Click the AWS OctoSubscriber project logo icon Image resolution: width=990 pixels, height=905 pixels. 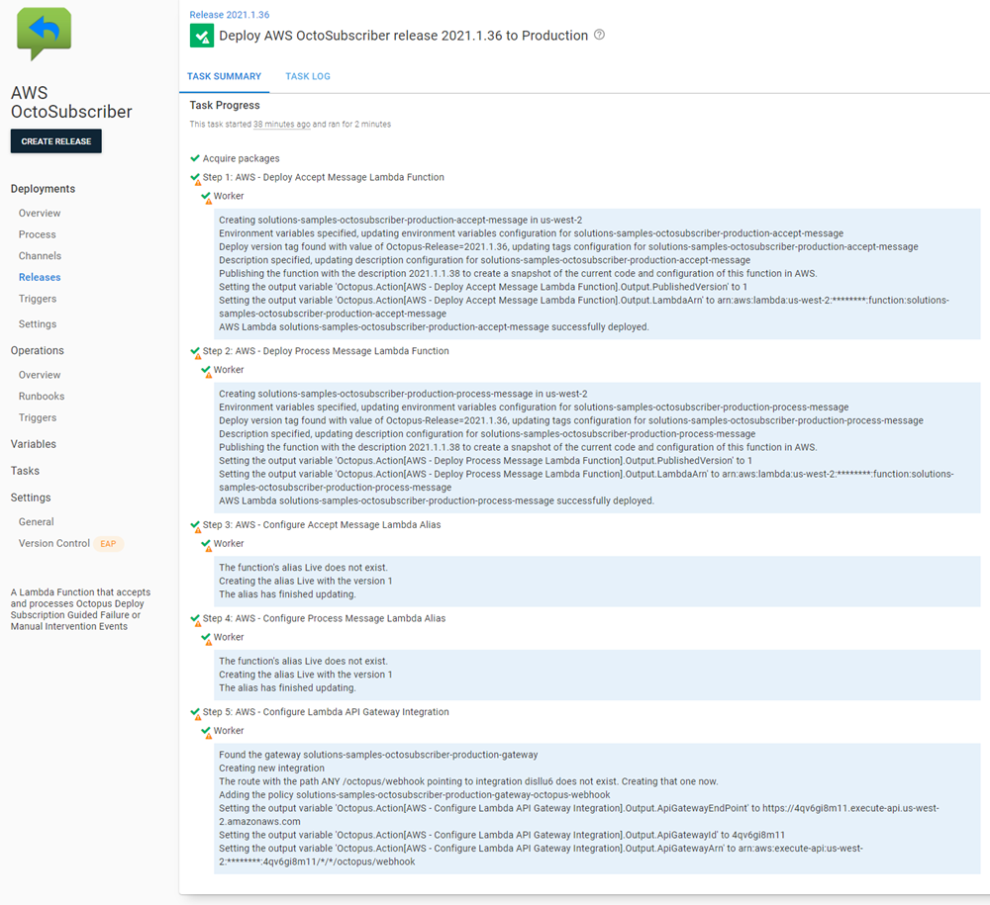[x=44, y=34]
